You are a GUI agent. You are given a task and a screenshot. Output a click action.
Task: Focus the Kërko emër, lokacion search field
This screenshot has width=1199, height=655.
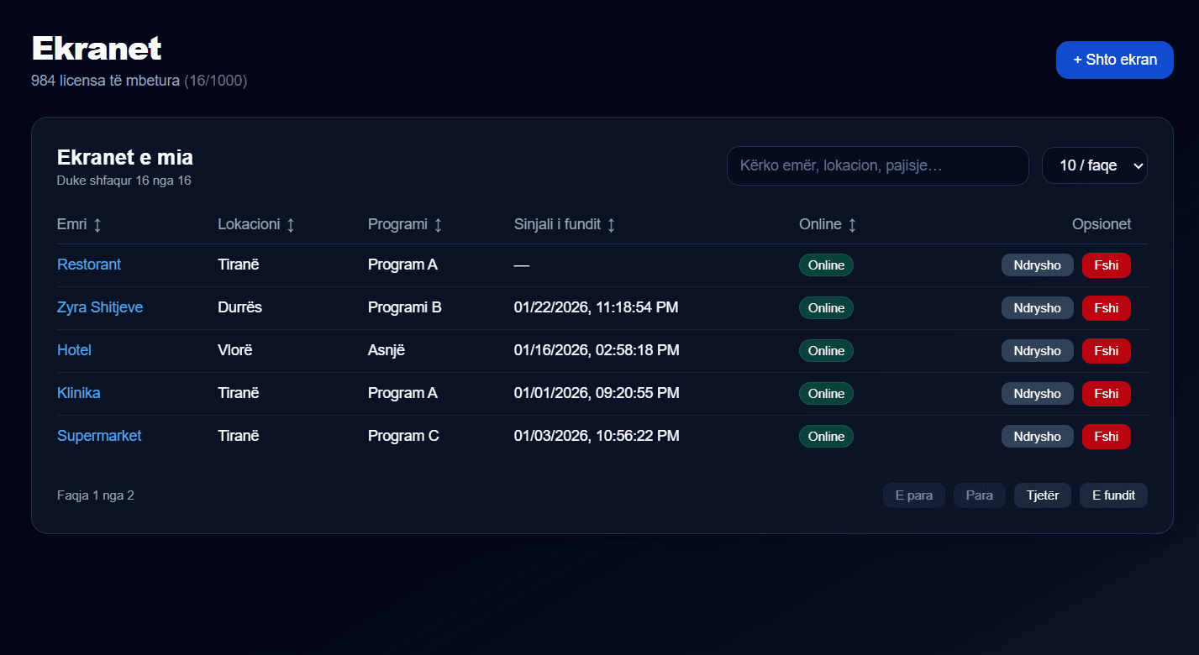point(878,165)
